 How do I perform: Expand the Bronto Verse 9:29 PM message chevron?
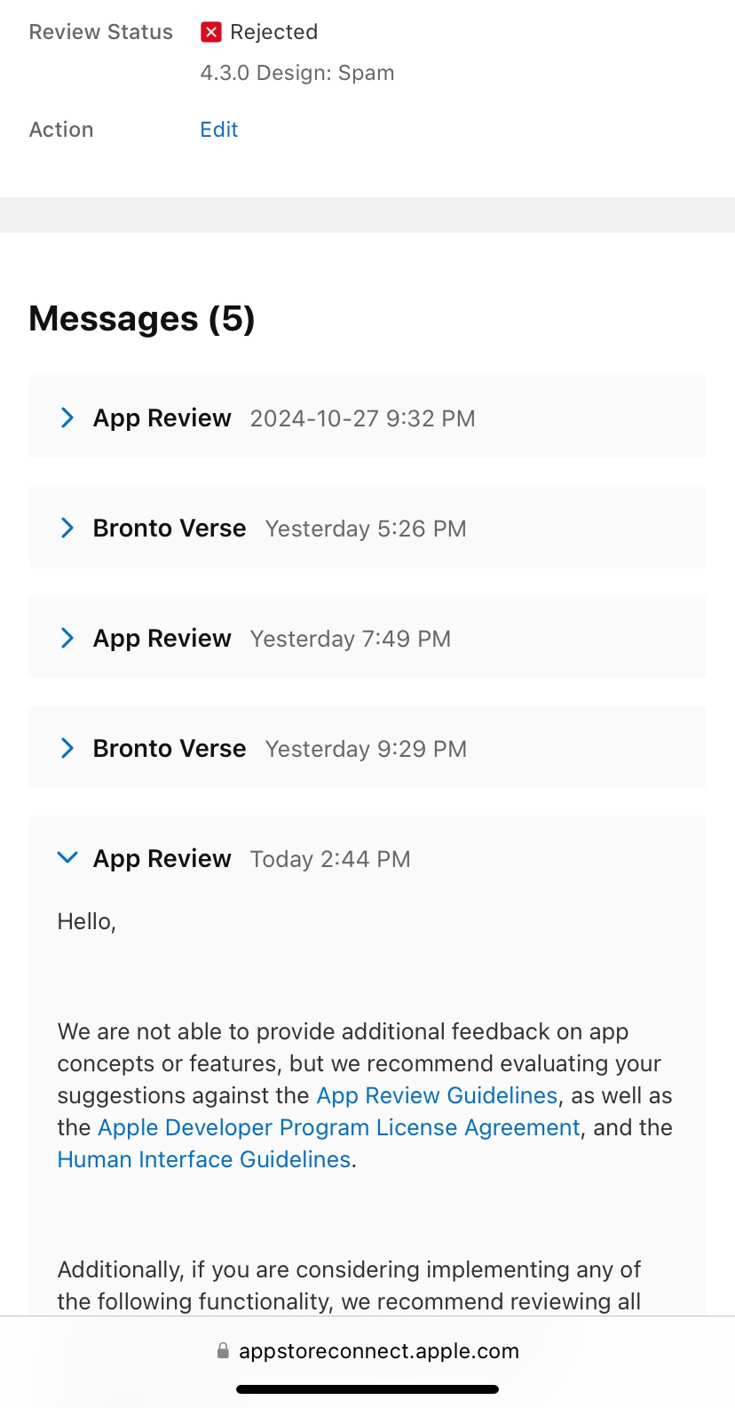(x=67, y=748)
